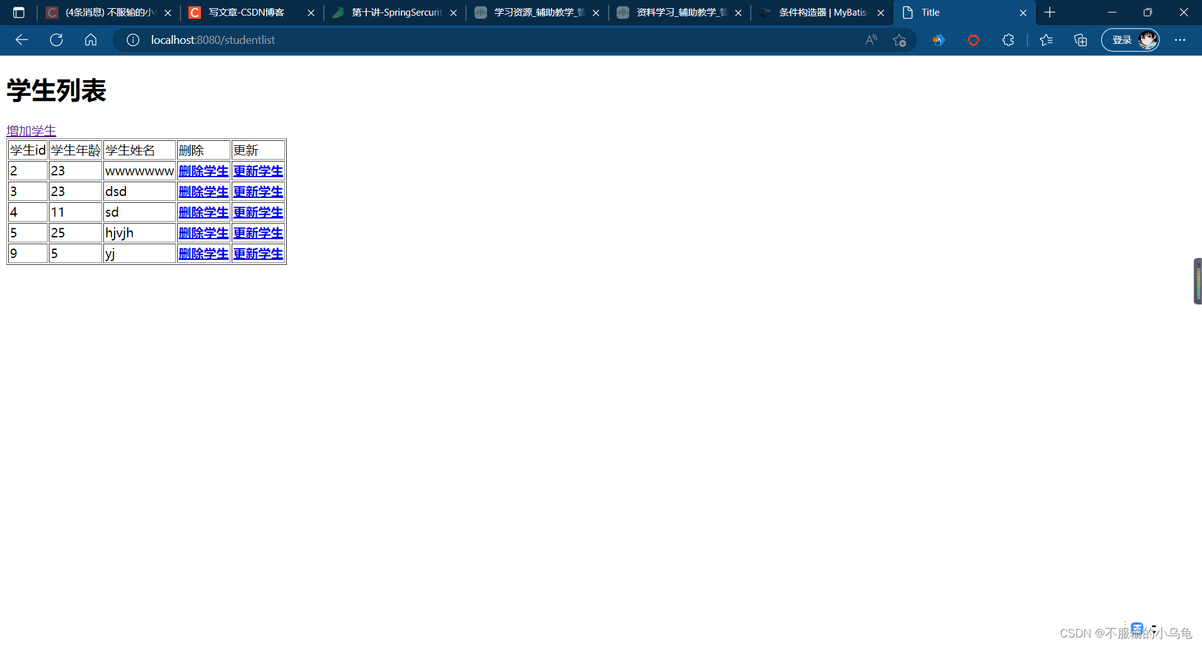Restore down the browser window
The image size is (1202, 645).
click(1148, 13)
